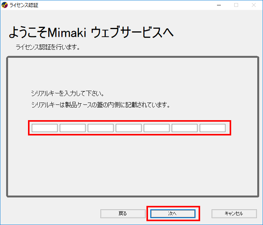Click the sixth serial key input box

click(185, 128)
